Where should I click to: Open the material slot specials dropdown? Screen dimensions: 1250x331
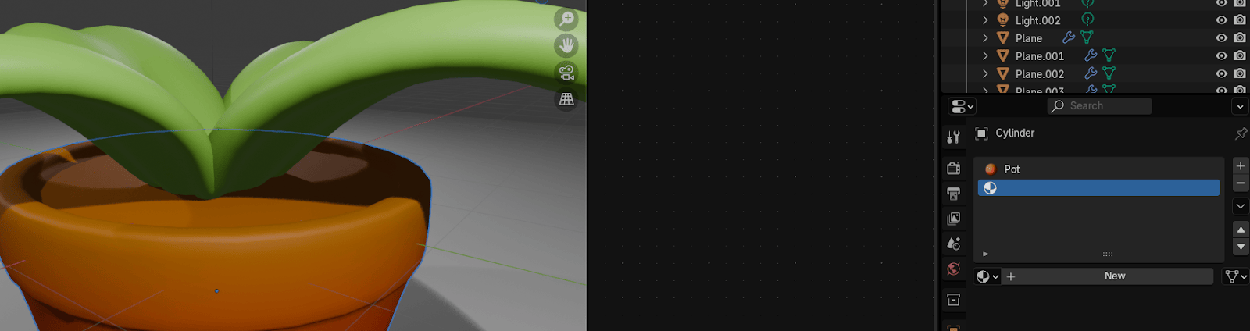pos(1240,206)
